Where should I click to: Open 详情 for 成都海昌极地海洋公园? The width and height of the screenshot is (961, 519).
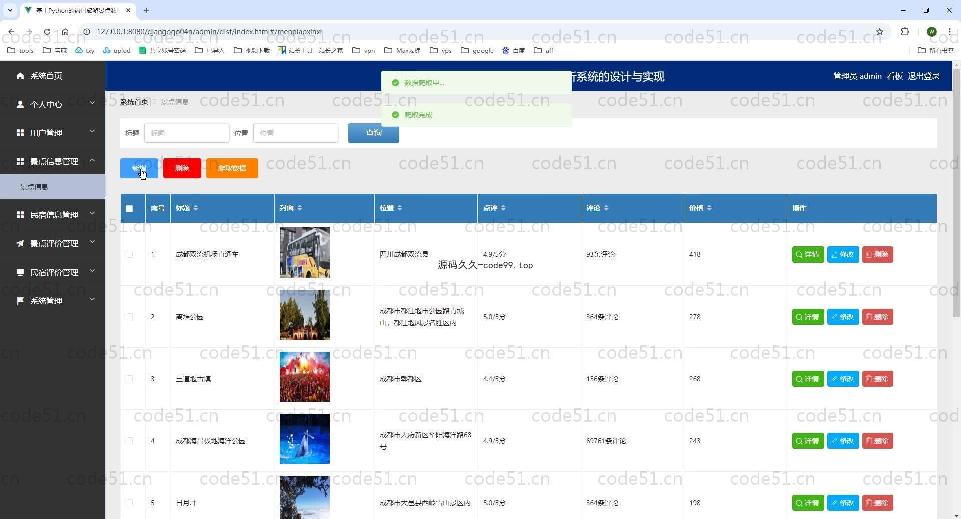point(808,441)
